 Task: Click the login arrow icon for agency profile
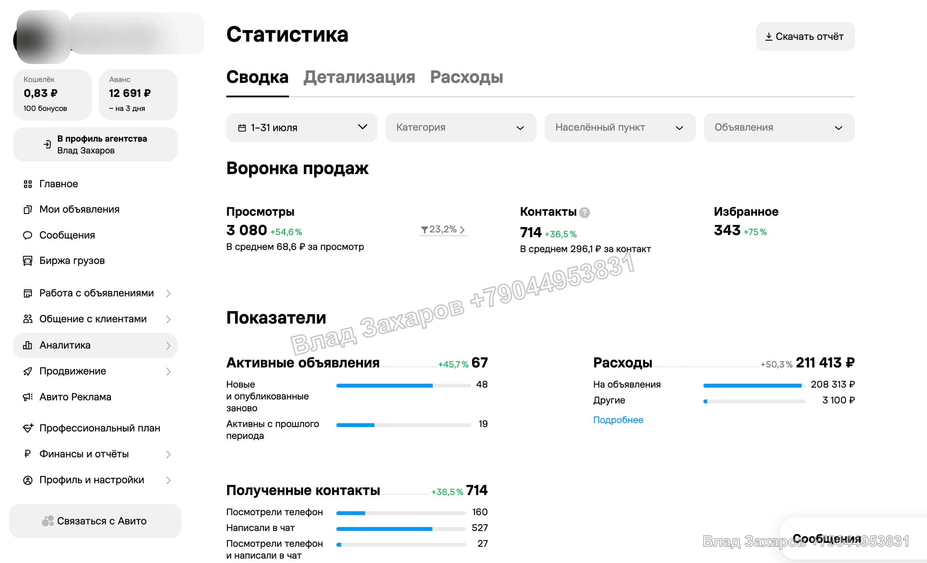pos(47,144)
